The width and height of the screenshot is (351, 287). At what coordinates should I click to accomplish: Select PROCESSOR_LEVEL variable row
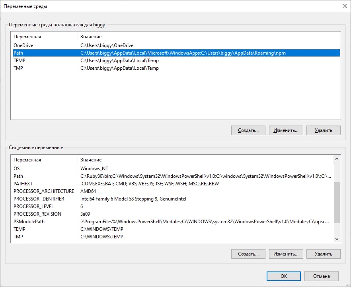(172, 206)
